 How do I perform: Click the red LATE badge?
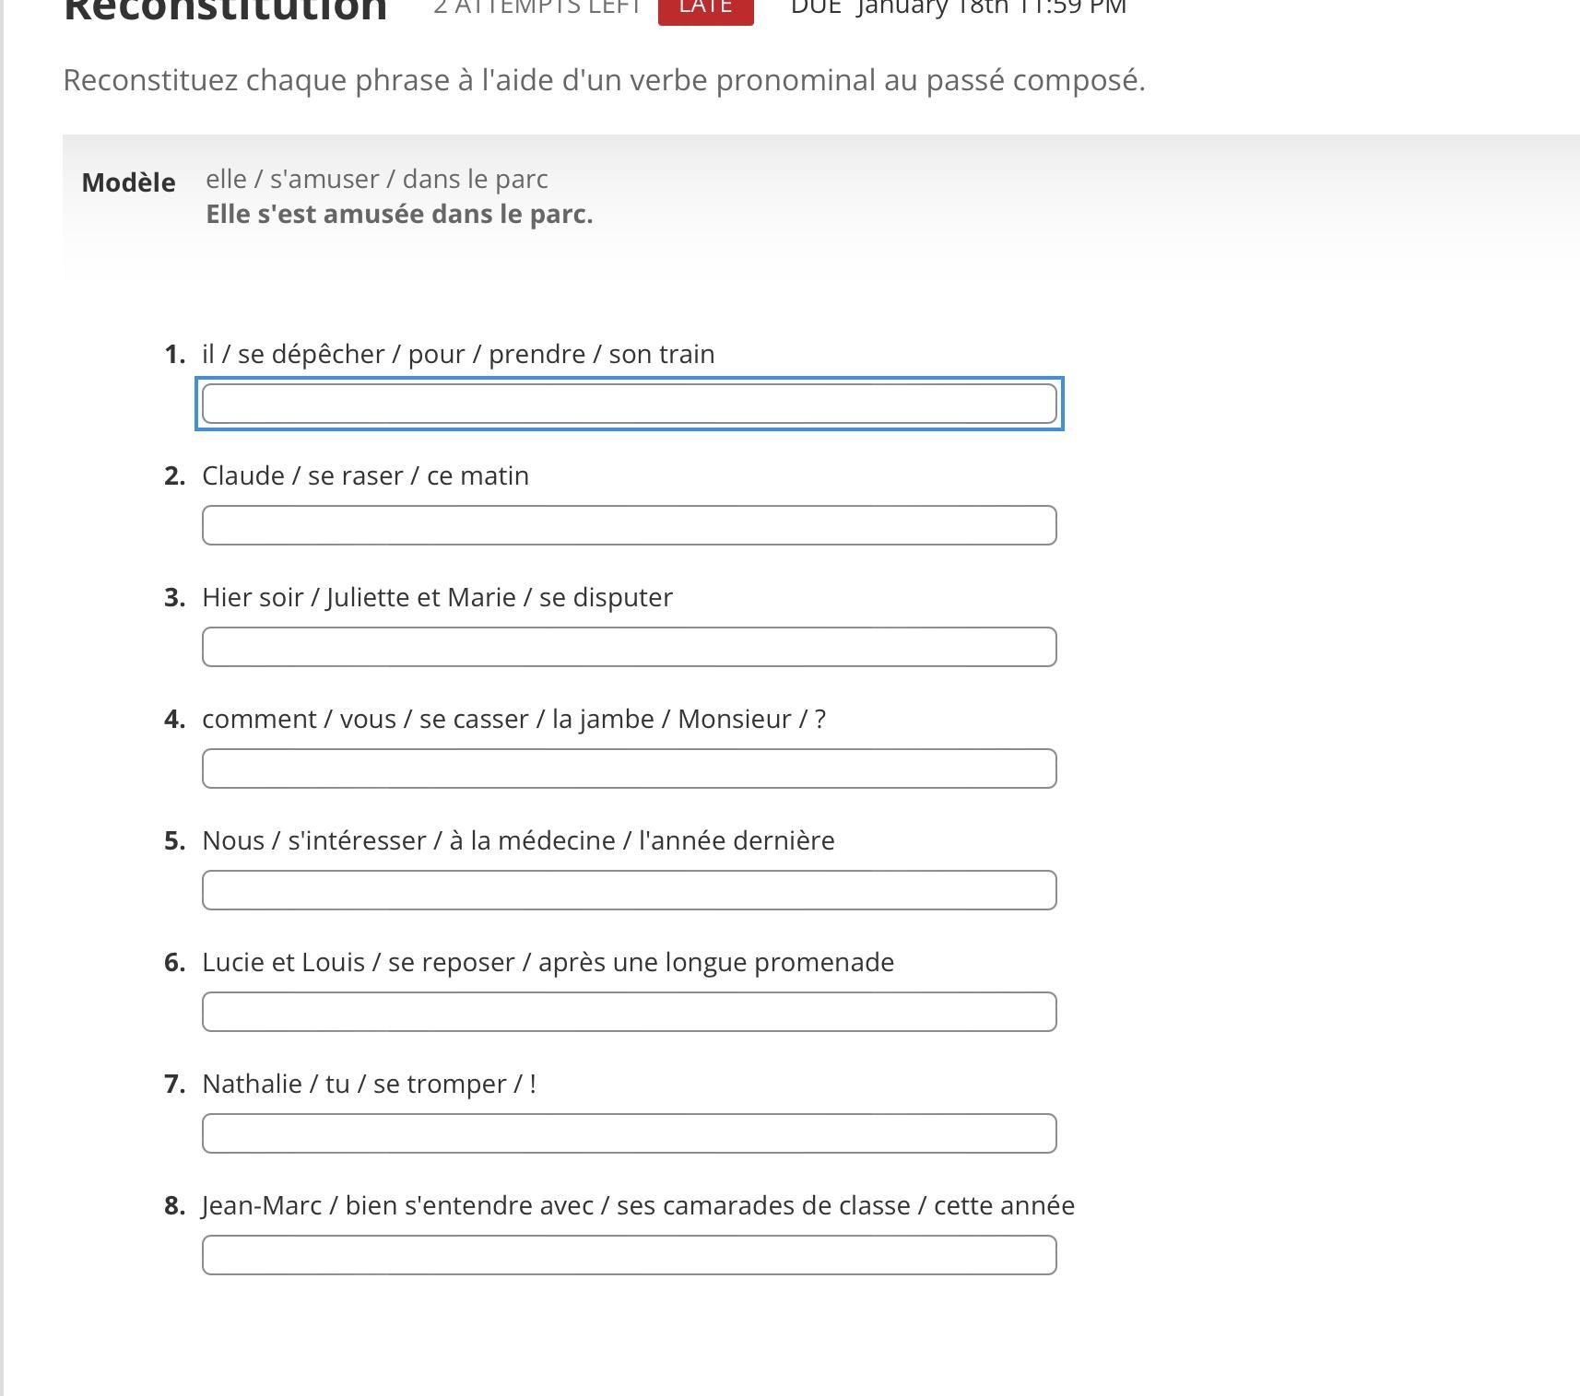coord(706,9)
